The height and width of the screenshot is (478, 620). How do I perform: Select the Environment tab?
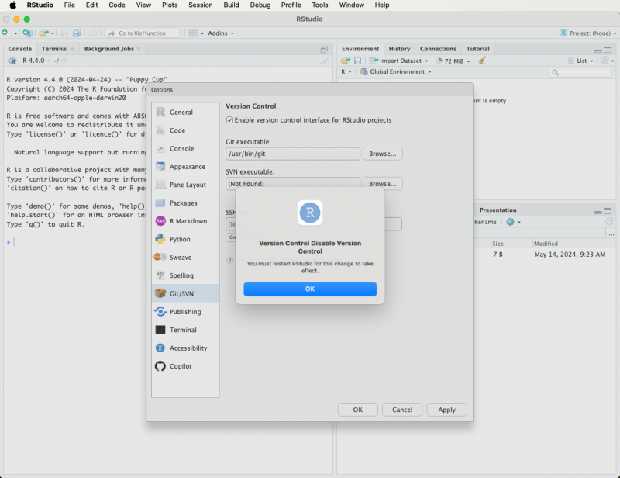[x=360, y=49]
